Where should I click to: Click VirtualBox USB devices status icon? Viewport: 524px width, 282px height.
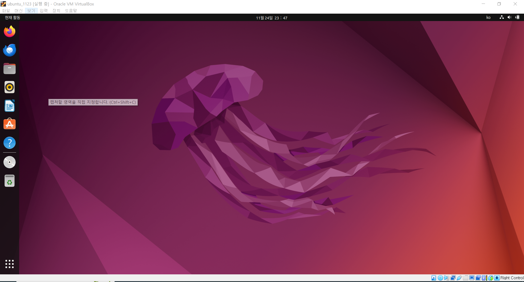(x=459, y=278)
